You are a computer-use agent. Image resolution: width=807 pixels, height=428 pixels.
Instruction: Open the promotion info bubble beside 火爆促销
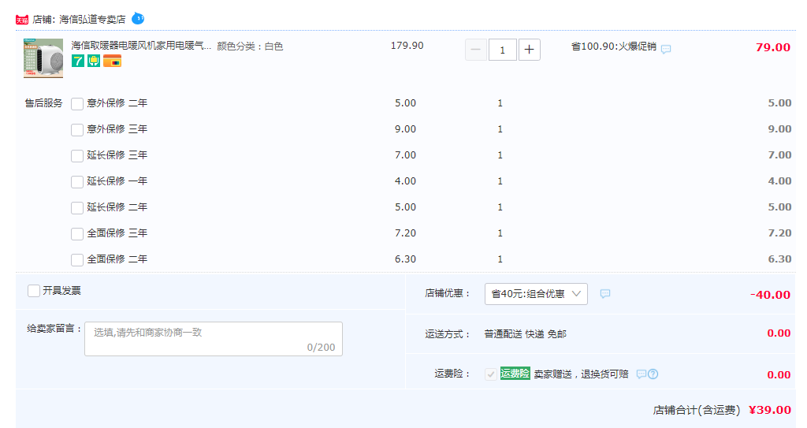click(x=666, y=50)
